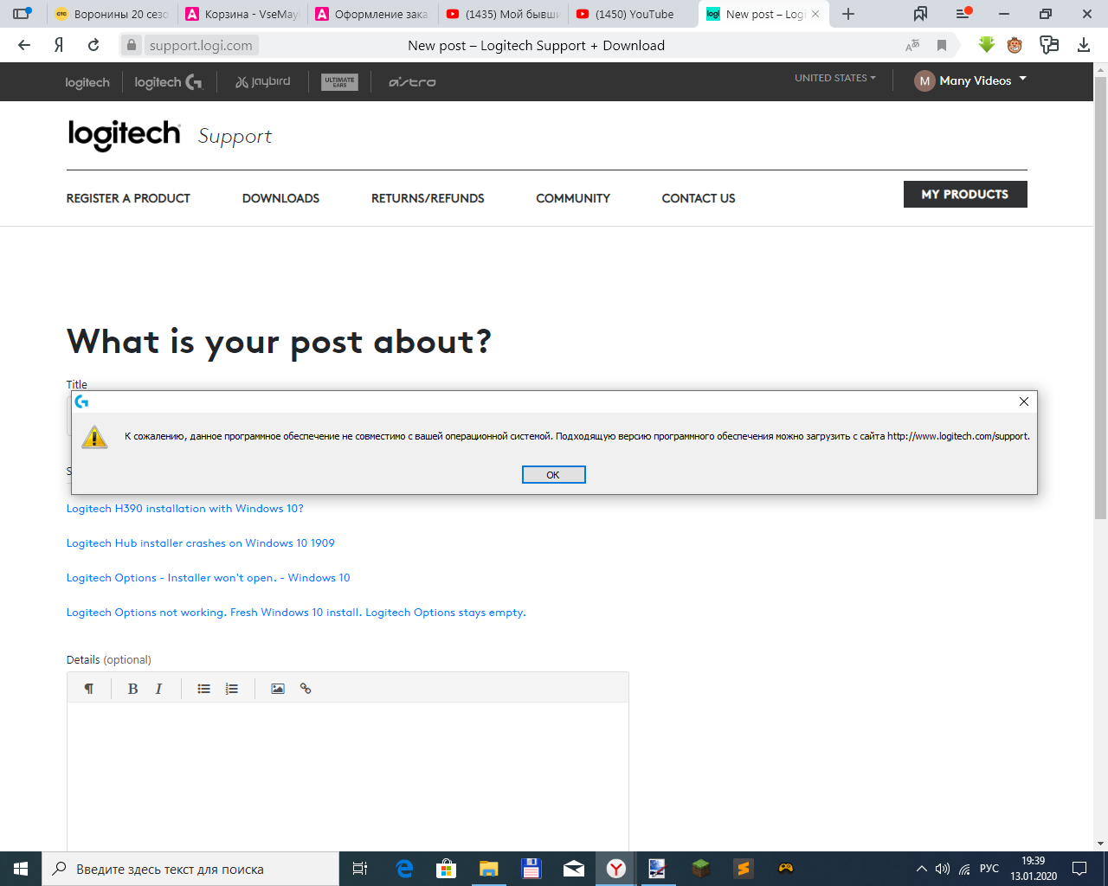Open File Explorer from taskbar
Viewport: 1108px width, 886px height.
(x=489, y=869)
